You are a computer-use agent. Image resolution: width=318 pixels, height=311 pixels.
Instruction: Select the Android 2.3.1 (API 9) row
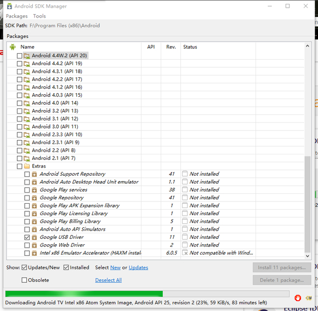coord(156,142)
